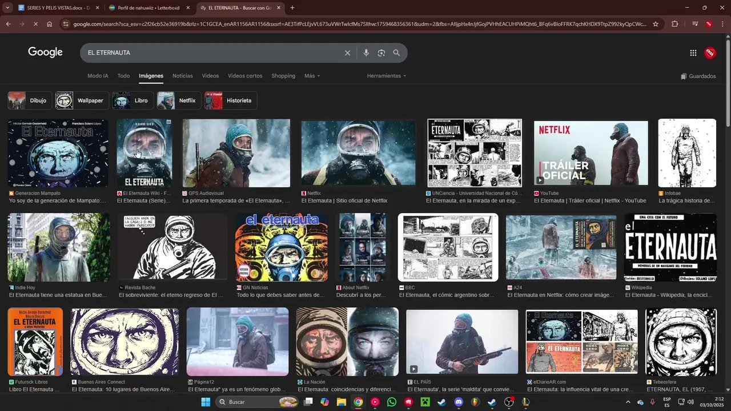Open Chrome tab search dropdown

pyautogui.click(x=7, y=8)
